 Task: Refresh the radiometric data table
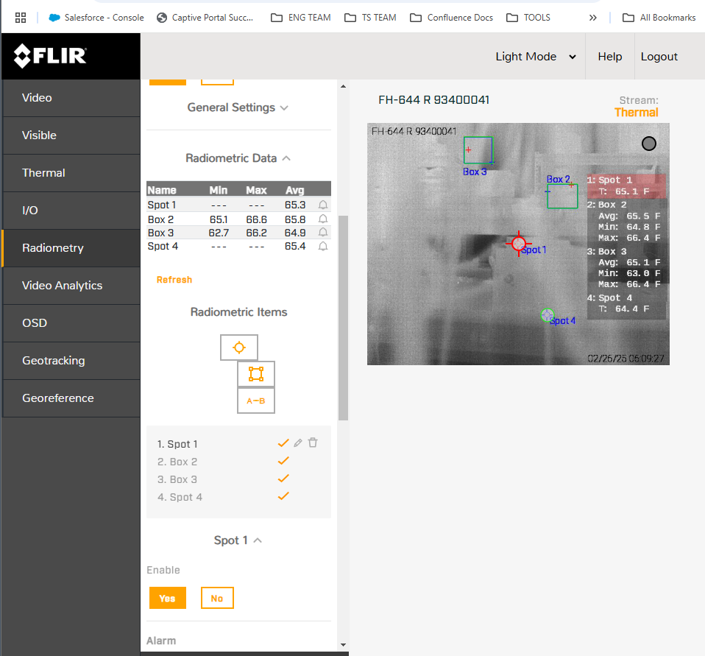(x=176, y=279)
